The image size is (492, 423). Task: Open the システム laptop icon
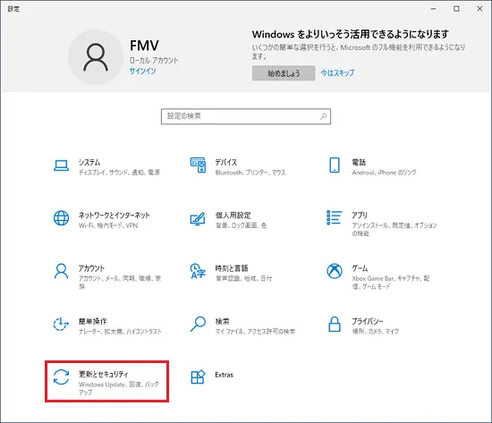click(x=61, y=165)
